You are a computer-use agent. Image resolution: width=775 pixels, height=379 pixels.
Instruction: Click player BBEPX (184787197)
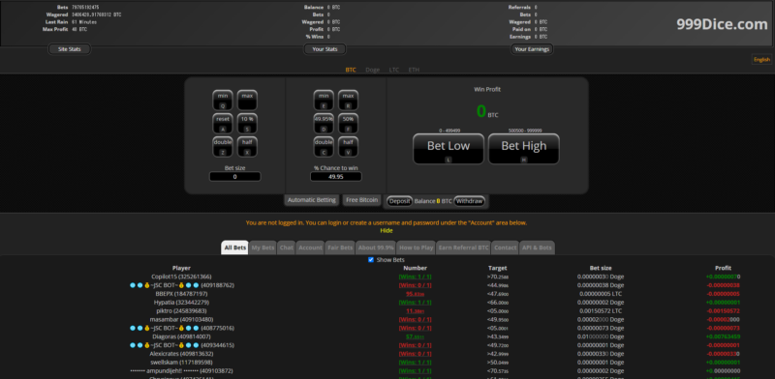point(181,294)
